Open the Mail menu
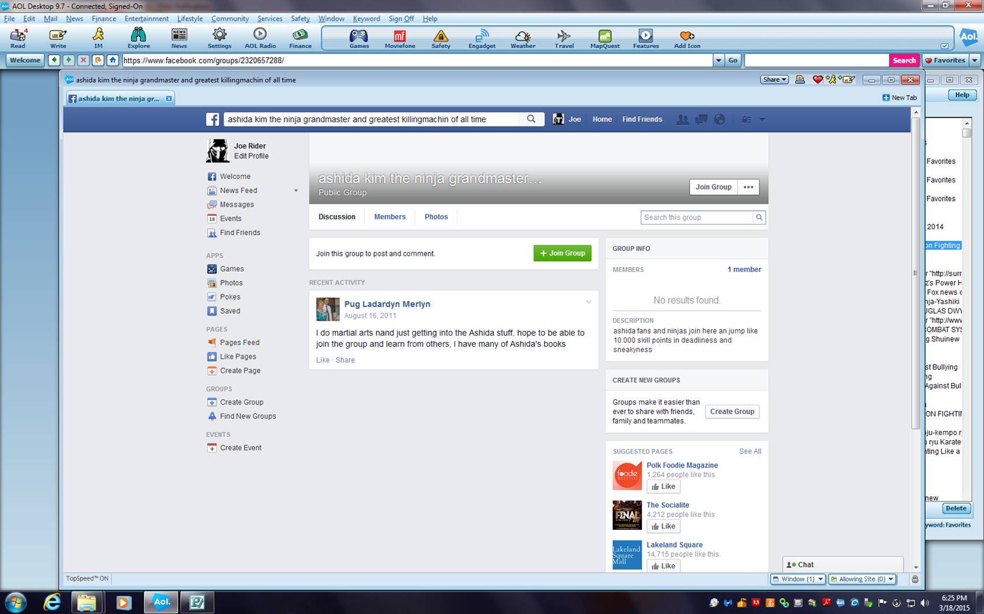984x614 pixels. click(50, 18)
